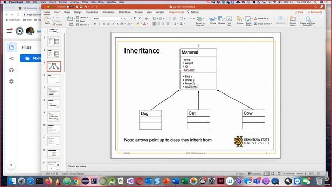Click the text highlight color swatch
Image resolution: width=332 pixels, height=187 pixels.
coord(138,24)
